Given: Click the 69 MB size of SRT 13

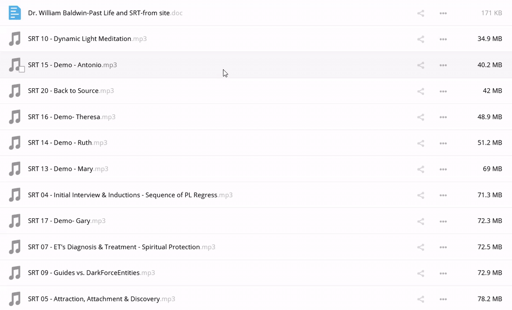Looking at the screenshot, I should [x=492, y=169].
